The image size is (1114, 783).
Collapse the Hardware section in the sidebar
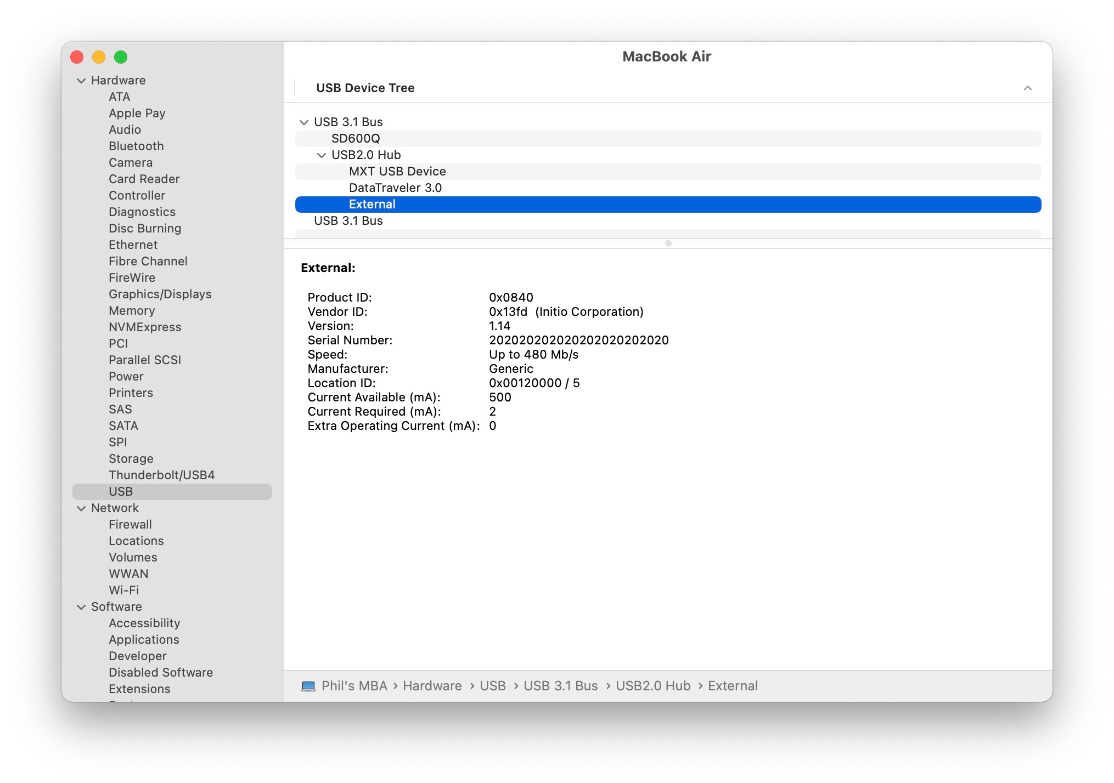coord(81,81)
